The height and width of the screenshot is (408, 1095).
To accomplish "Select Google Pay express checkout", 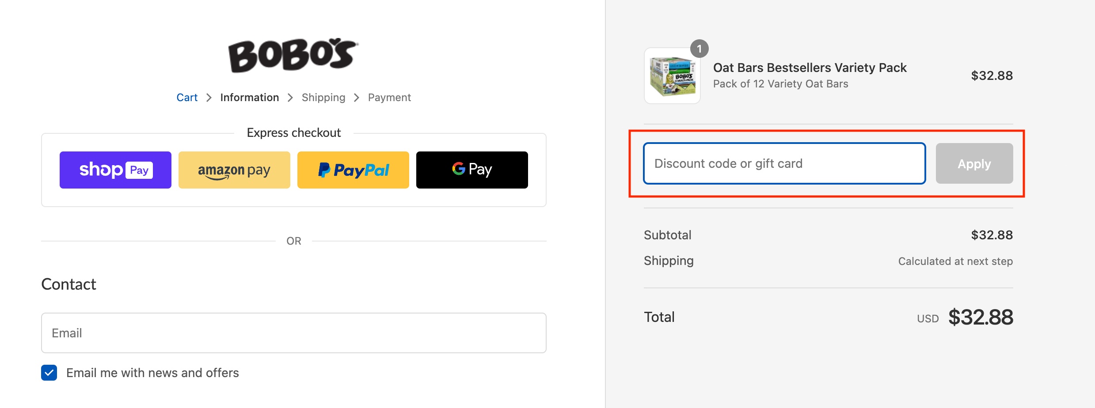I will [472, 170].
